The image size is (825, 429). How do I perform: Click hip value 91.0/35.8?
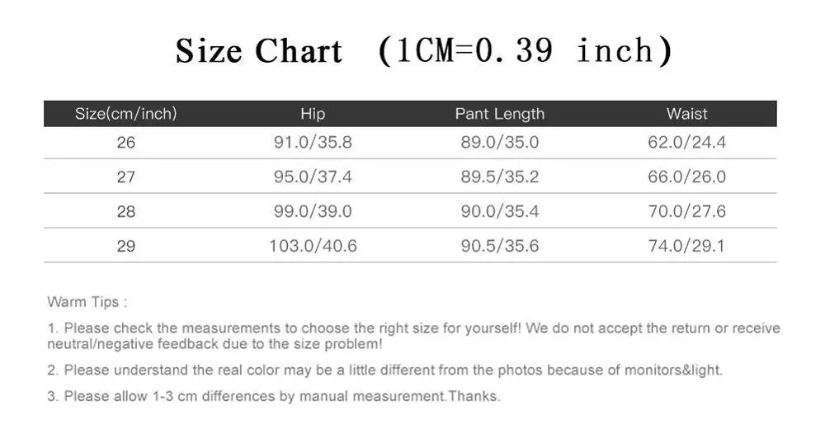pyautogui.click(x=313, y=143)
